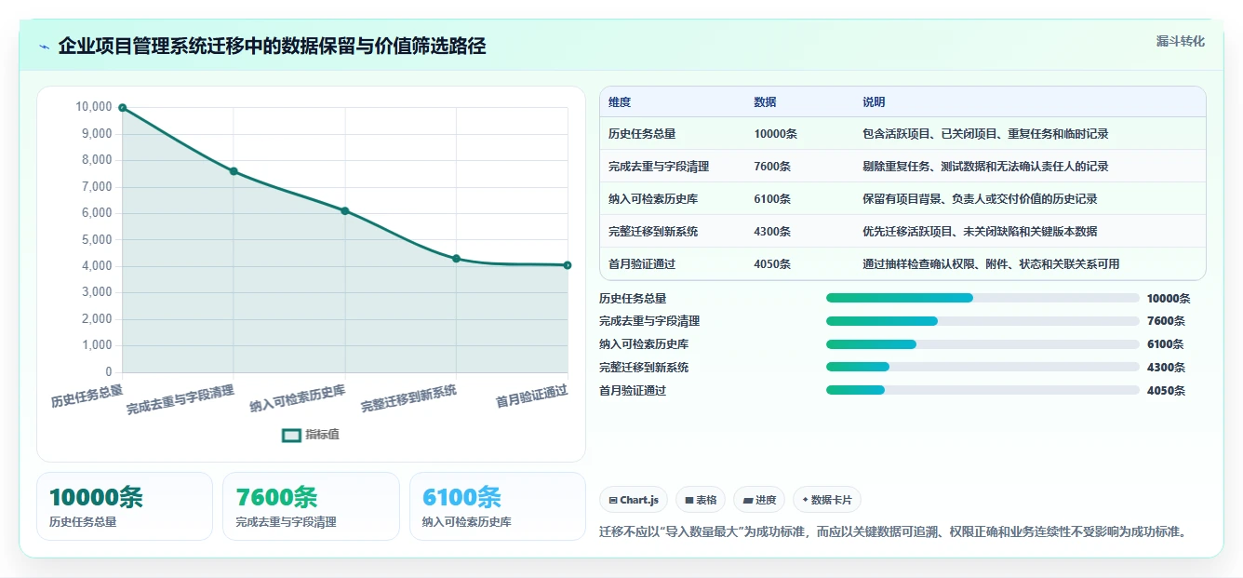Open the 7600条 data card
The height and width of the screenshot is (578, 1243).
click(311, 506)
